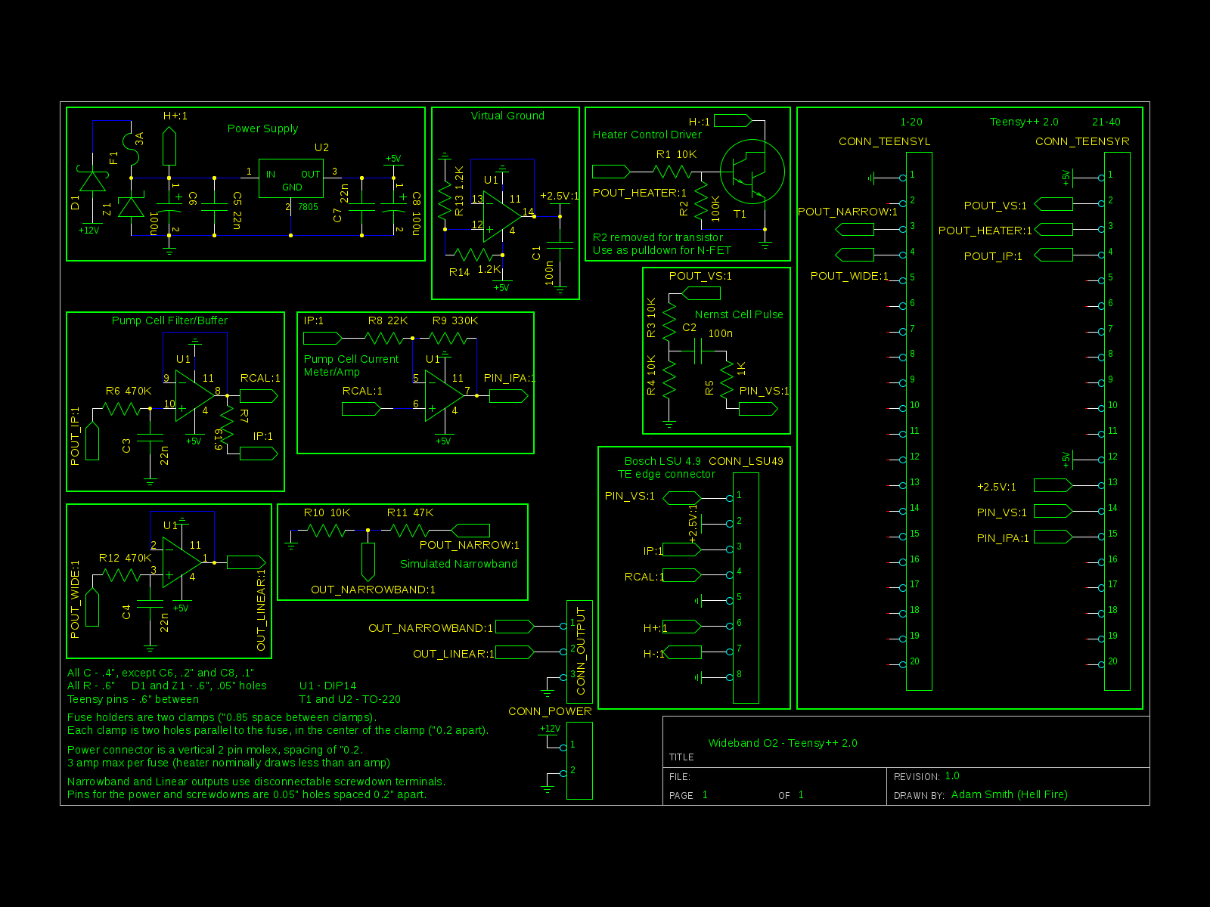Click the 'Virtual Ground' block title

pos(507,116)
